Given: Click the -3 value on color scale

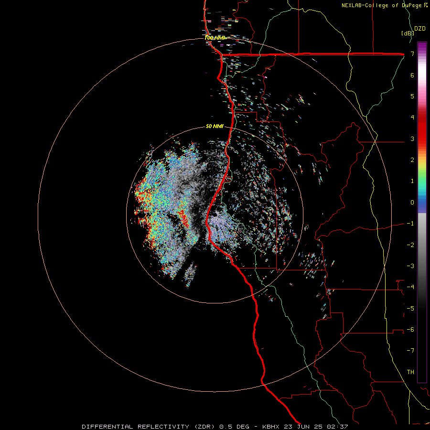Looking at the screenshot, I should [x=410, y=266].
